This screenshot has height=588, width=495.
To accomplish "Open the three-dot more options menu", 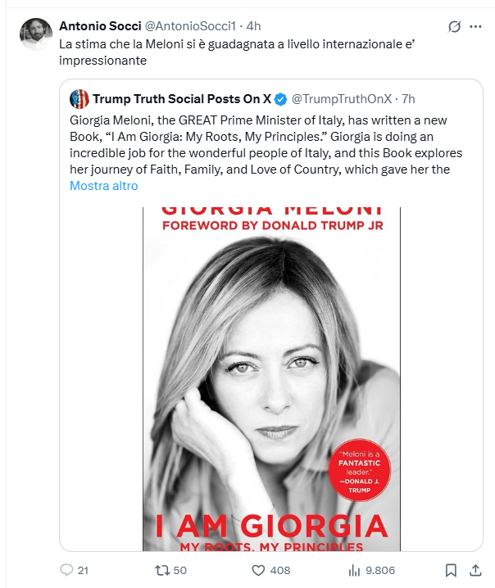I will tap(475, 26).
